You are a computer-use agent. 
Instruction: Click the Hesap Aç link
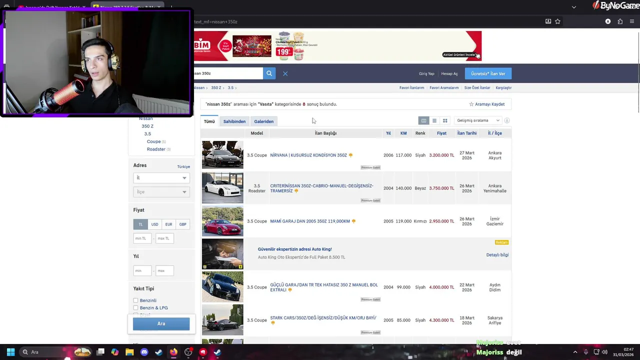449,74
